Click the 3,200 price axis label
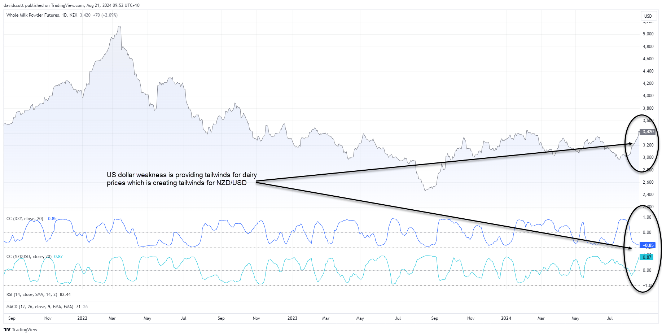 pyautogui.click(x=648, y=145)
